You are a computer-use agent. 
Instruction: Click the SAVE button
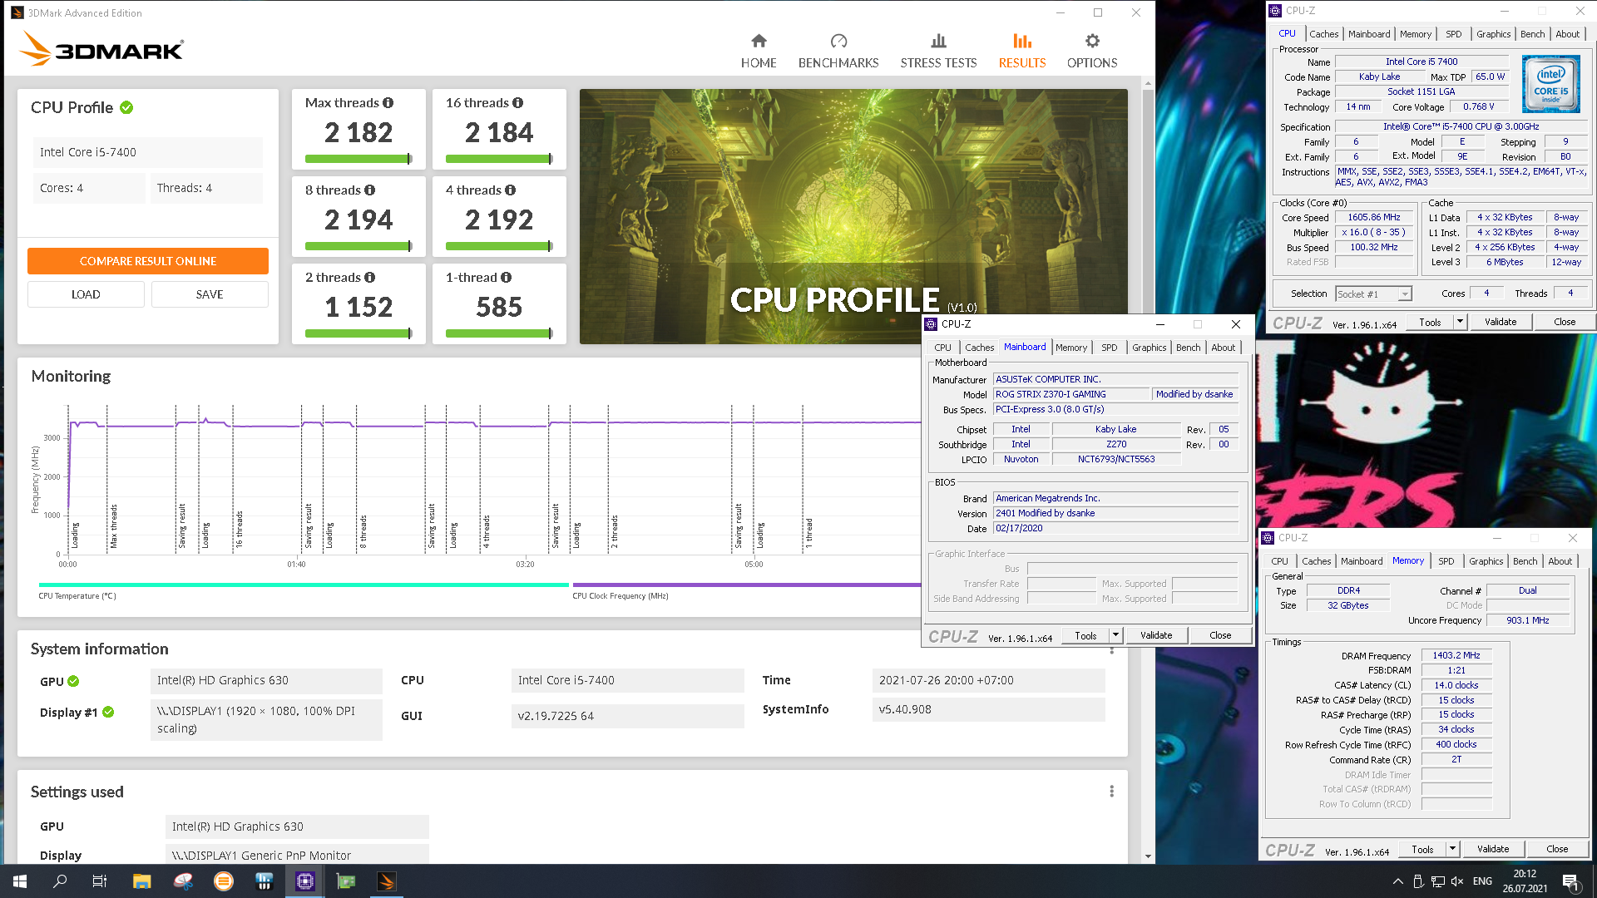coord(210,294)
